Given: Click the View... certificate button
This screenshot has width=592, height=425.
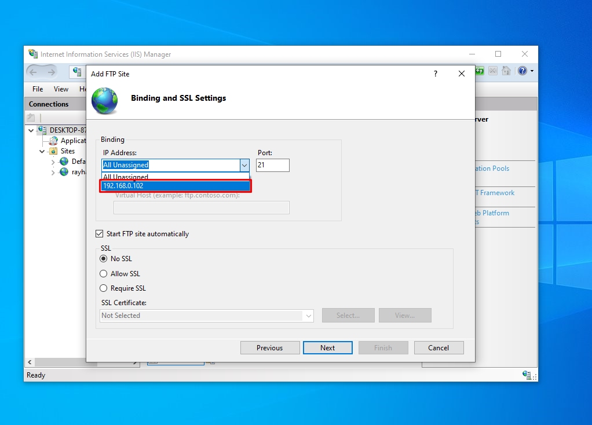Looking at the screenshot, I should click(x=405, y=316).
